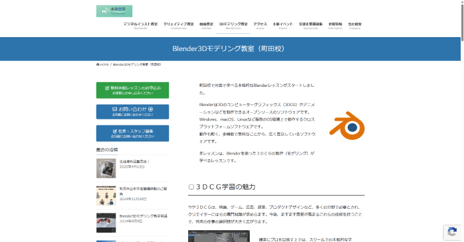This screenshot has width=464, height=242.
Task: Click the thumbnail of the 2024年11月29日 post
Action: pos(106,196)
